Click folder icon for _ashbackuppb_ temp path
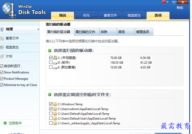The image size is (192, 134). (x=55, y=123)
